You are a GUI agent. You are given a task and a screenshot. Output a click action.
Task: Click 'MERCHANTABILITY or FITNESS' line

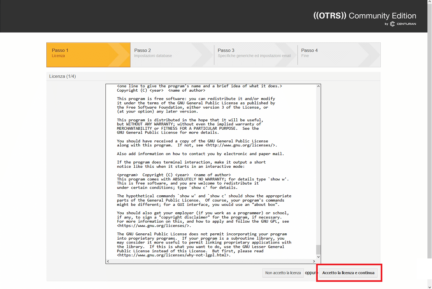click(188, 128)
